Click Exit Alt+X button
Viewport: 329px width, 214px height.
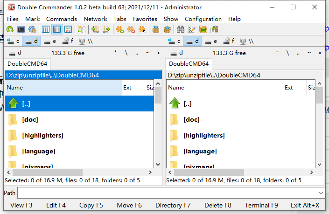(x=305, y=205)
